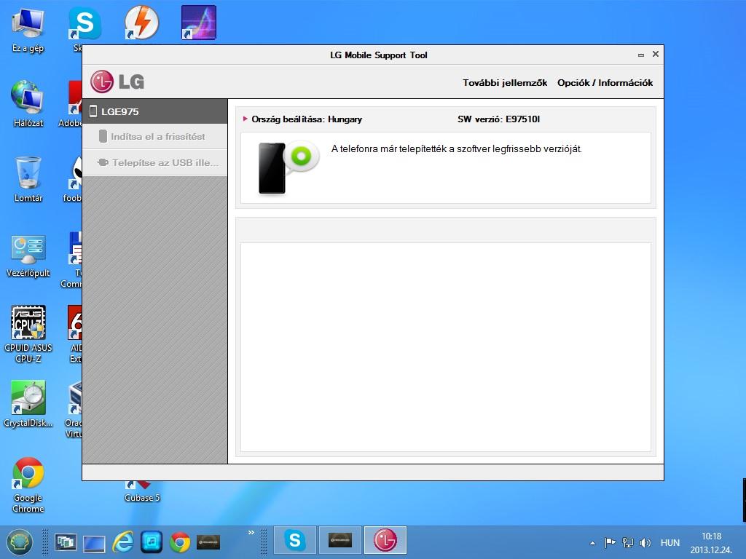
Task: Click the show desktop monitor taskbar icon
Action: point(94,544)
